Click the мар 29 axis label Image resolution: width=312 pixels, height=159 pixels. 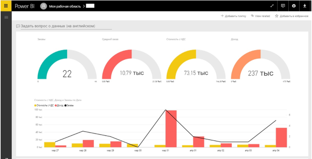coord(110,151)
